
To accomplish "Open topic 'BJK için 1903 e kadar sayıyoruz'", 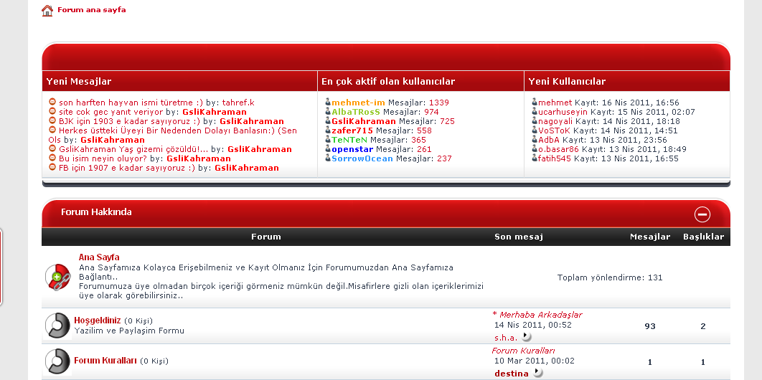I will pyautogui.click(x=129, y=121).
